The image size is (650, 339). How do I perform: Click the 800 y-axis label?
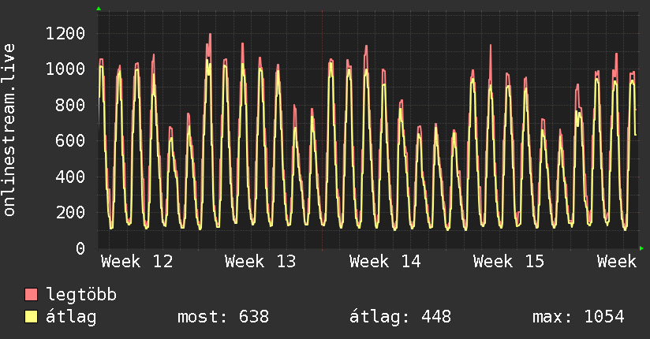tap(70, 105)
